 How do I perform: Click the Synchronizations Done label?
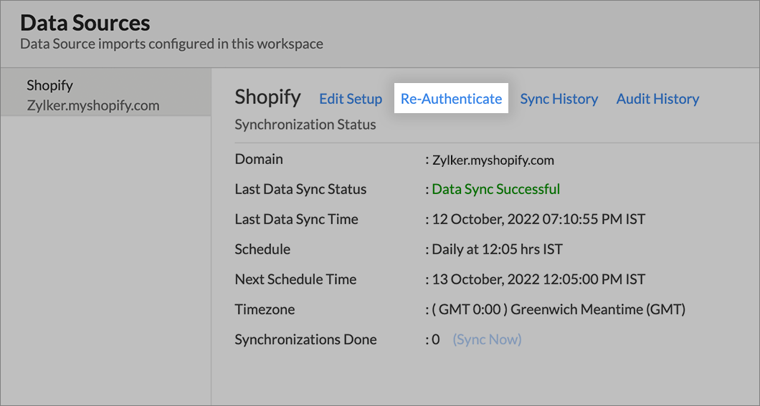coord(306,339)
